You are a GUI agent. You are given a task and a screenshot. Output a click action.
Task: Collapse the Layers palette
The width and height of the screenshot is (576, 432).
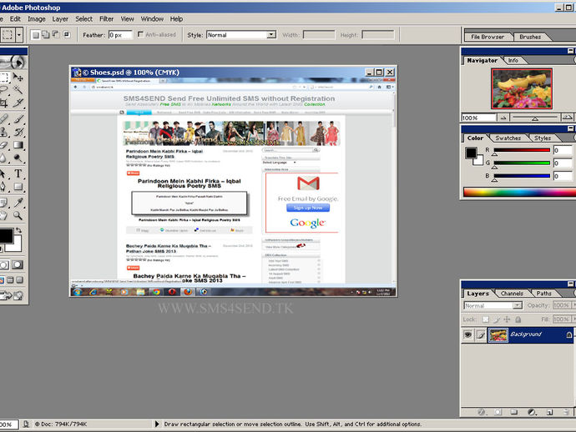click(x=570, y=284)
